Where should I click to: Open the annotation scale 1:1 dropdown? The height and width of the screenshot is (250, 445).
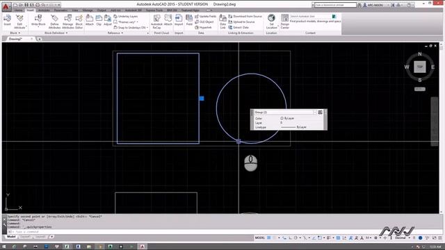[368, 237]
